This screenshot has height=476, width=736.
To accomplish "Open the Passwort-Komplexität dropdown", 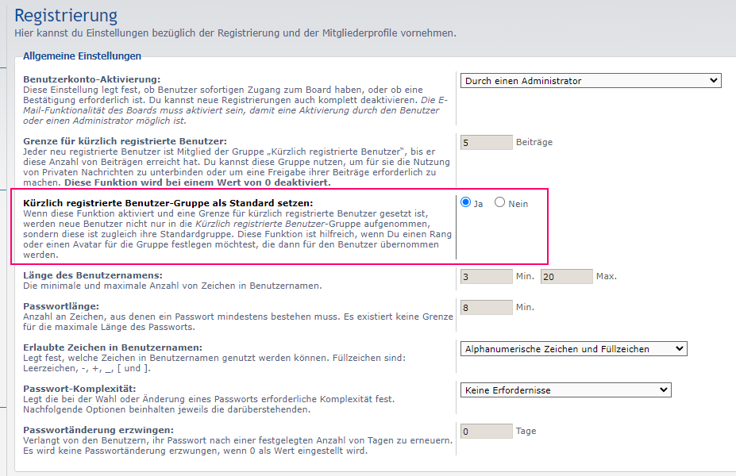I will click(x=565, y=390).
